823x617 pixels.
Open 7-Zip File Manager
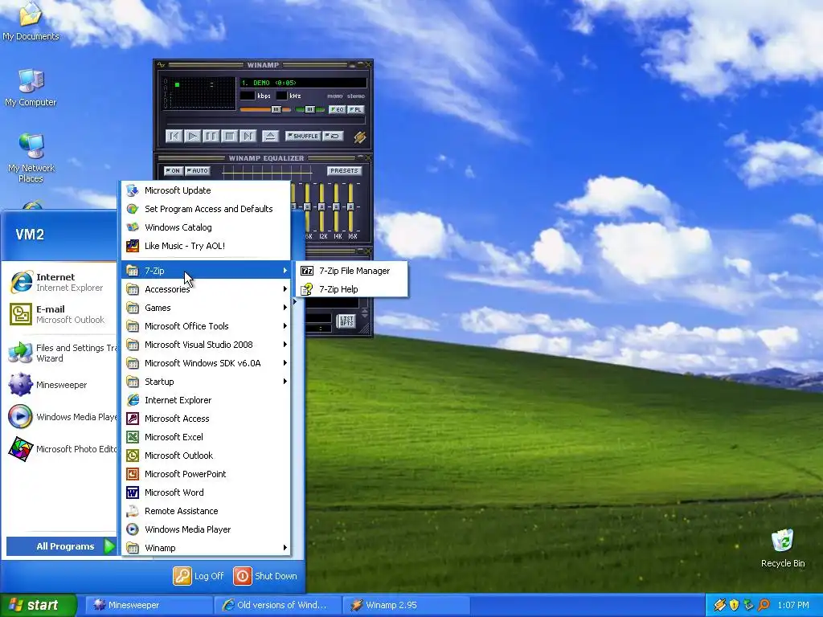point(351,271)
